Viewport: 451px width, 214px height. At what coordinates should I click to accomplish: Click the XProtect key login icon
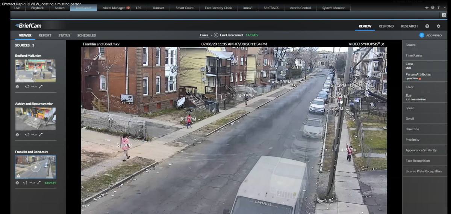(439, 8)
